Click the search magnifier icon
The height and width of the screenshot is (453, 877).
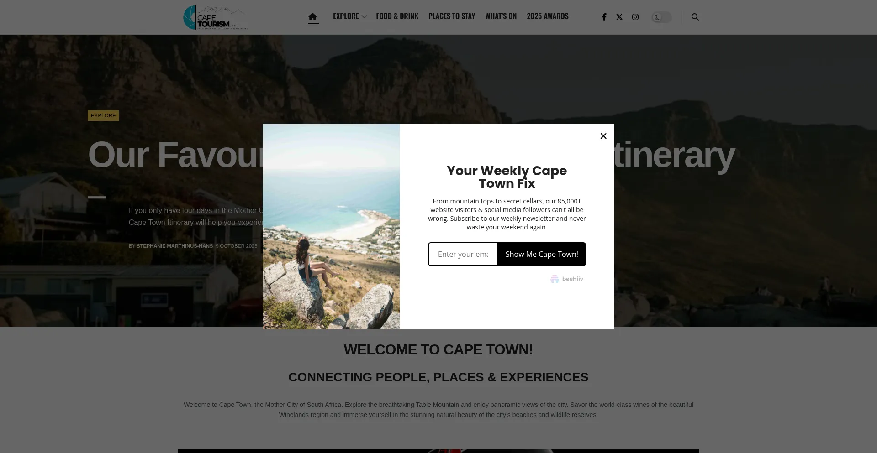pos(695,17)
